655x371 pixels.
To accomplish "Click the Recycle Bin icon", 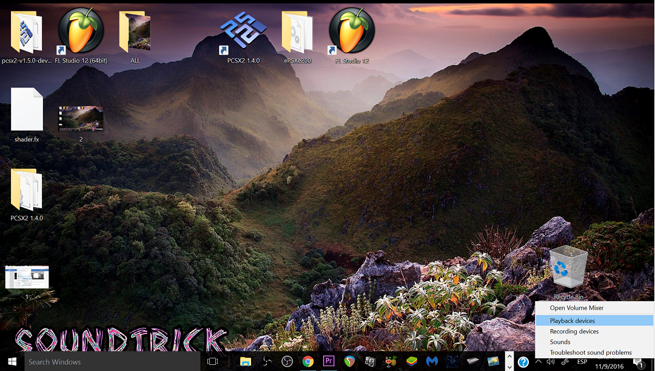I will [569, 268].
